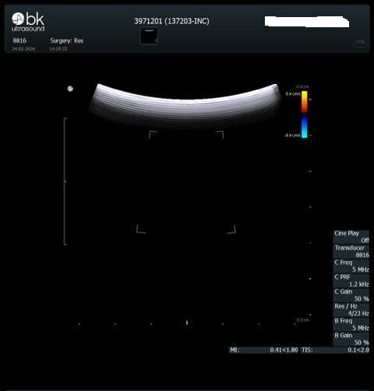This screenshot has width=374, height=391.
Task: Click the MI: 0.41<1.80 readout
Action: point(264,350)
